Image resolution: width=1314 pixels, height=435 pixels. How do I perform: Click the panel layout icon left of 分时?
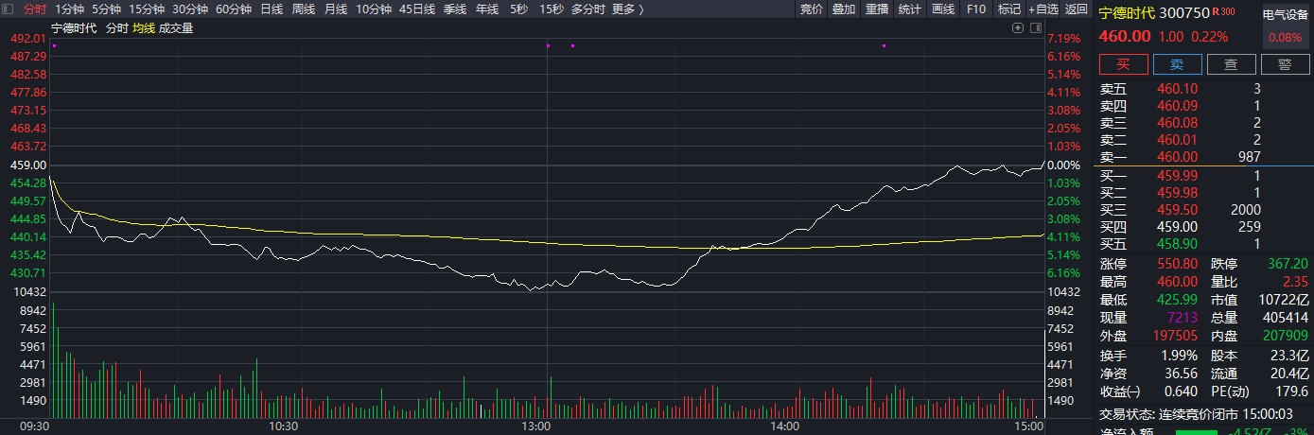click(9, 9)
